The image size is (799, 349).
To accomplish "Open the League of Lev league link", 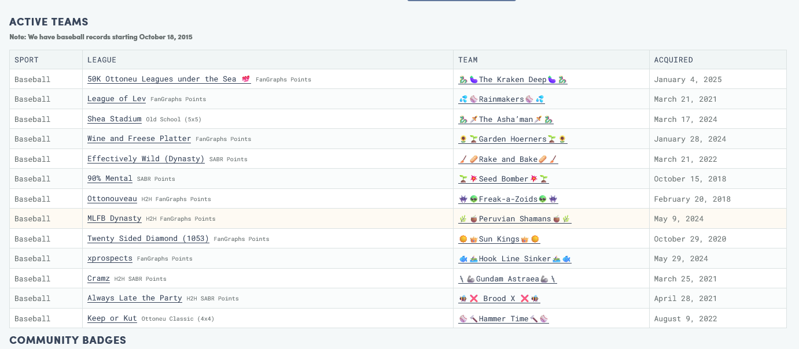I will (116, 99).
